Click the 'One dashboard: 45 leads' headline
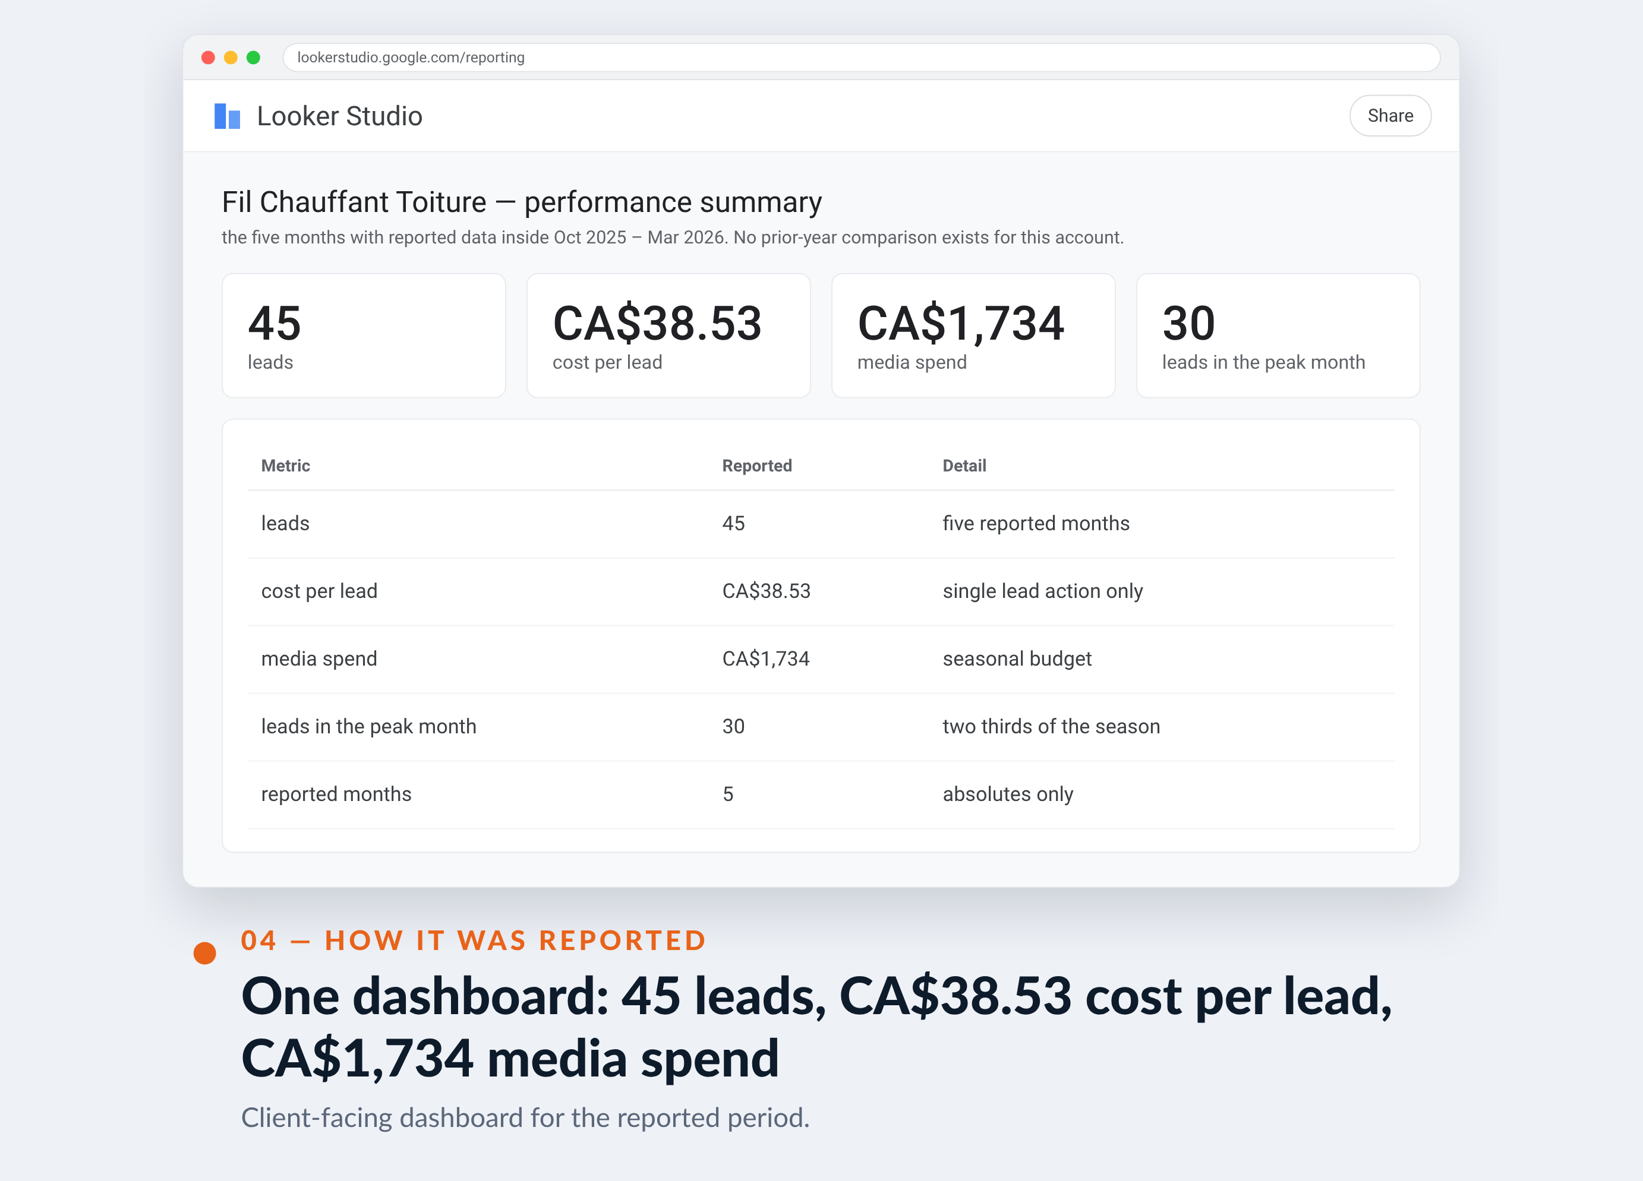This screenshot has width=1643, height=1181. pyautogui.click(x=816, y=1027)
